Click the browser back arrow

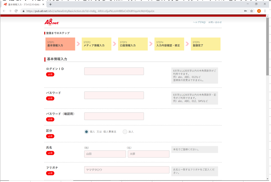pos(4,11)
